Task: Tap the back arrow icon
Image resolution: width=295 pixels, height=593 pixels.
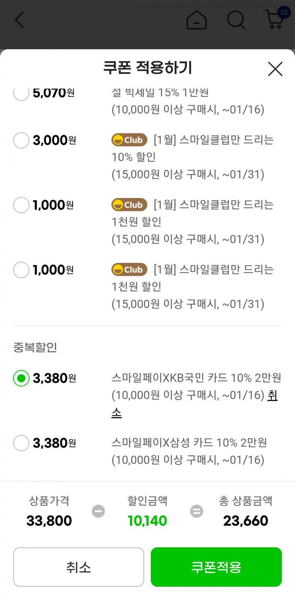Action: [x=20, y=20]
